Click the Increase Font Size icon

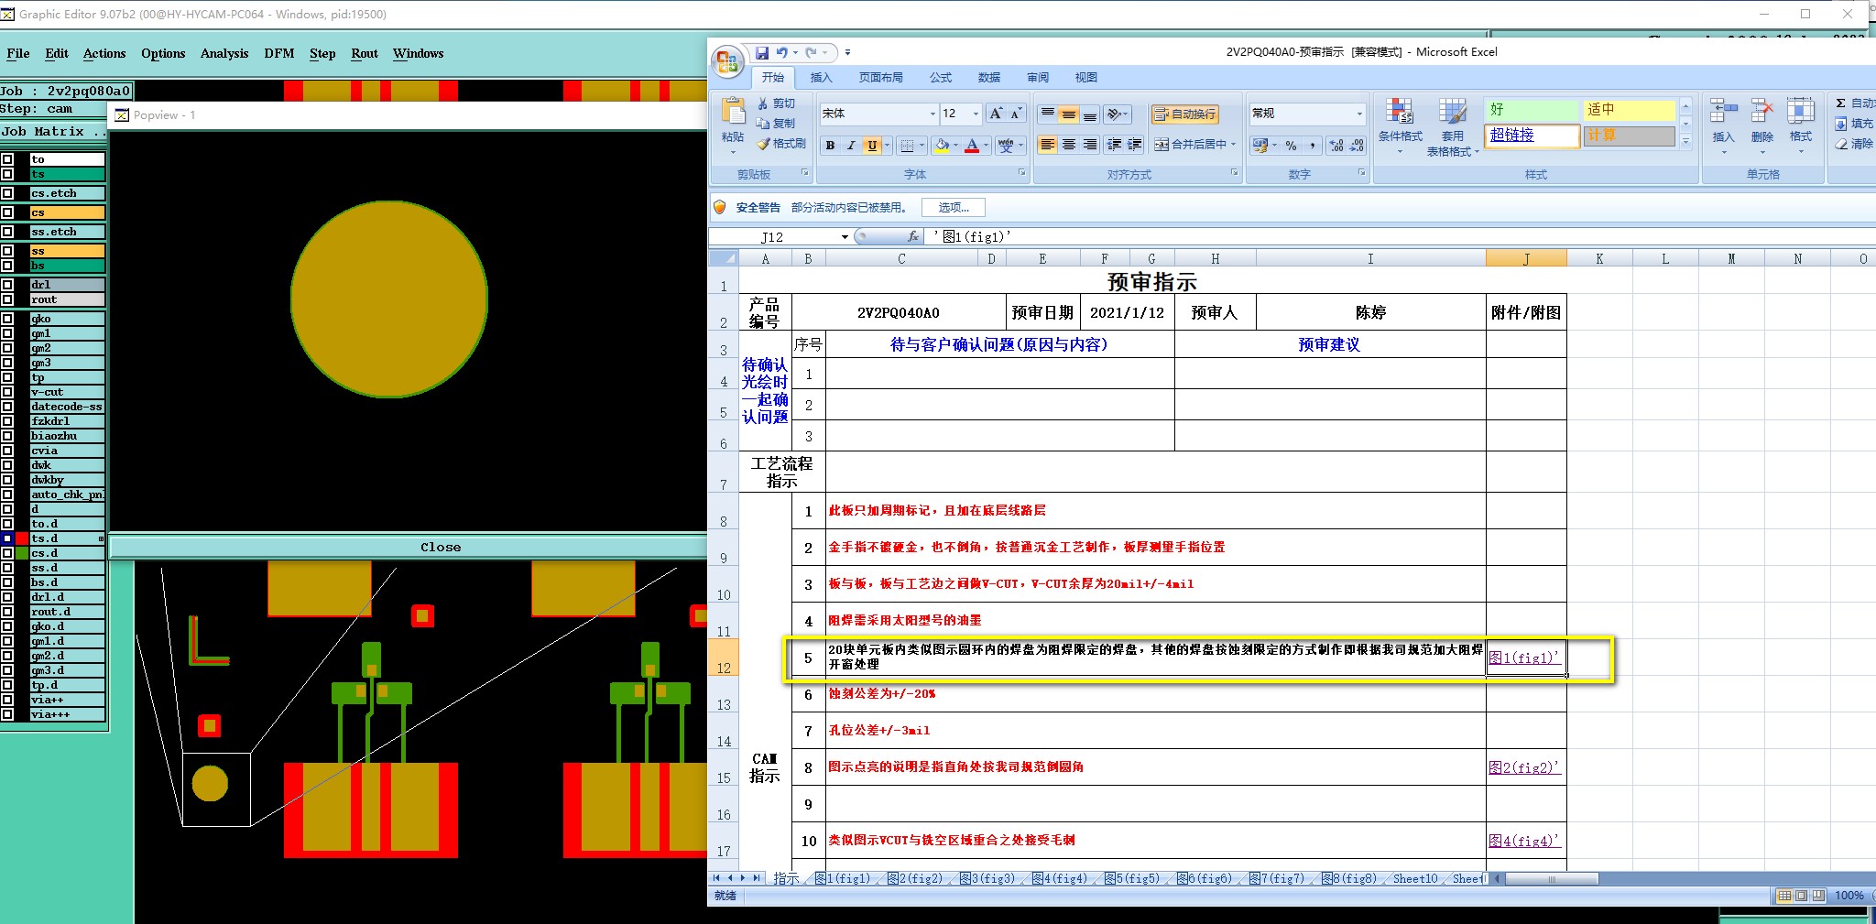pyautogui.click(x=996, y=114)
